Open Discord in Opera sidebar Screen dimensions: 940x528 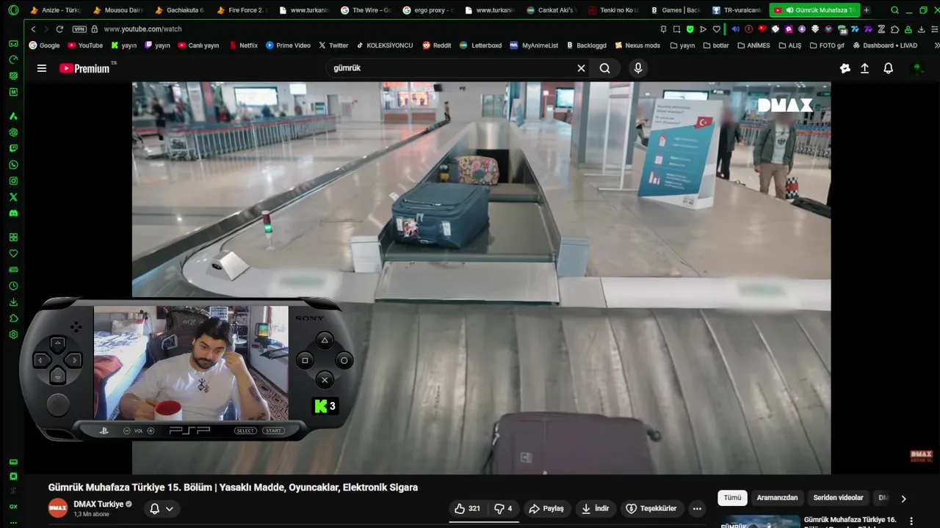(x=13, y=213)
